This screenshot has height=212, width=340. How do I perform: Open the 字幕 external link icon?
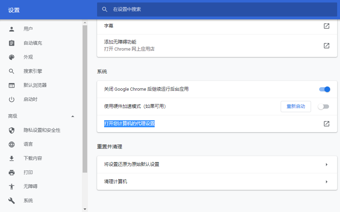[327, 26]
